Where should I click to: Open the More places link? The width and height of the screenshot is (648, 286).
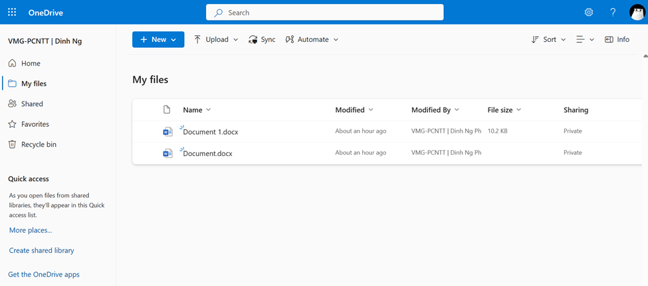(31, 230)
